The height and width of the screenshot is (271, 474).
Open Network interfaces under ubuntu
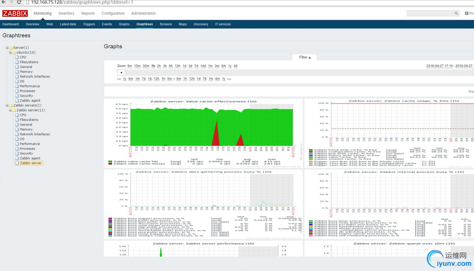pos(34,76)
